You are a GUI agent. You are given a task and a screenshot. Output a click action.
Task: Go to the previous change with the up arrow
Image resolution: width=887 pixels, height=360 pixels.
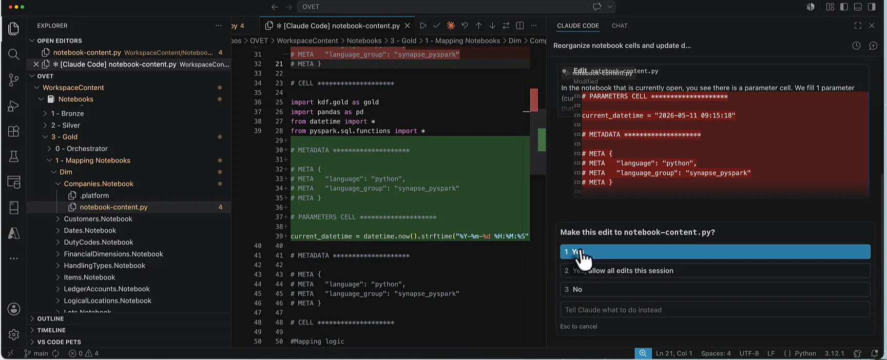(478, 26)
